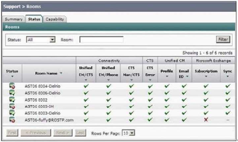Click Unified CM/CTS checkmark for AST06 8004-Delrio

pyautogui.click(x=86, y=86)
